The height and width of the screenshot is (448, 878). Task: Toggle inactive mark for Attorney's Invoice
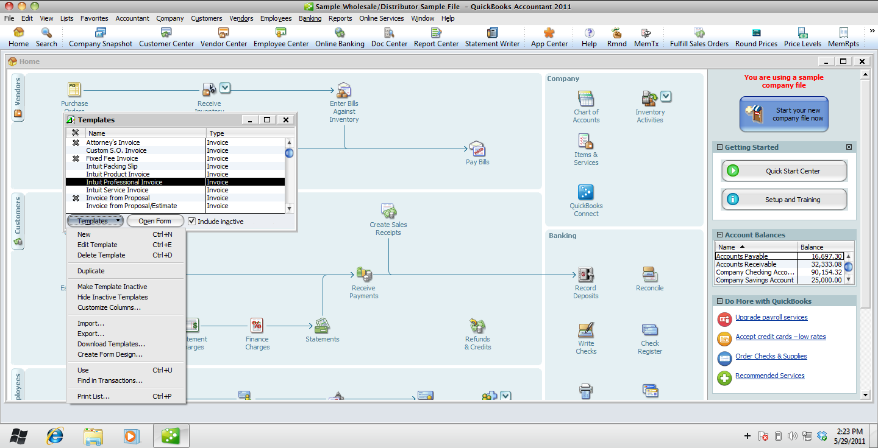(76, 142)
